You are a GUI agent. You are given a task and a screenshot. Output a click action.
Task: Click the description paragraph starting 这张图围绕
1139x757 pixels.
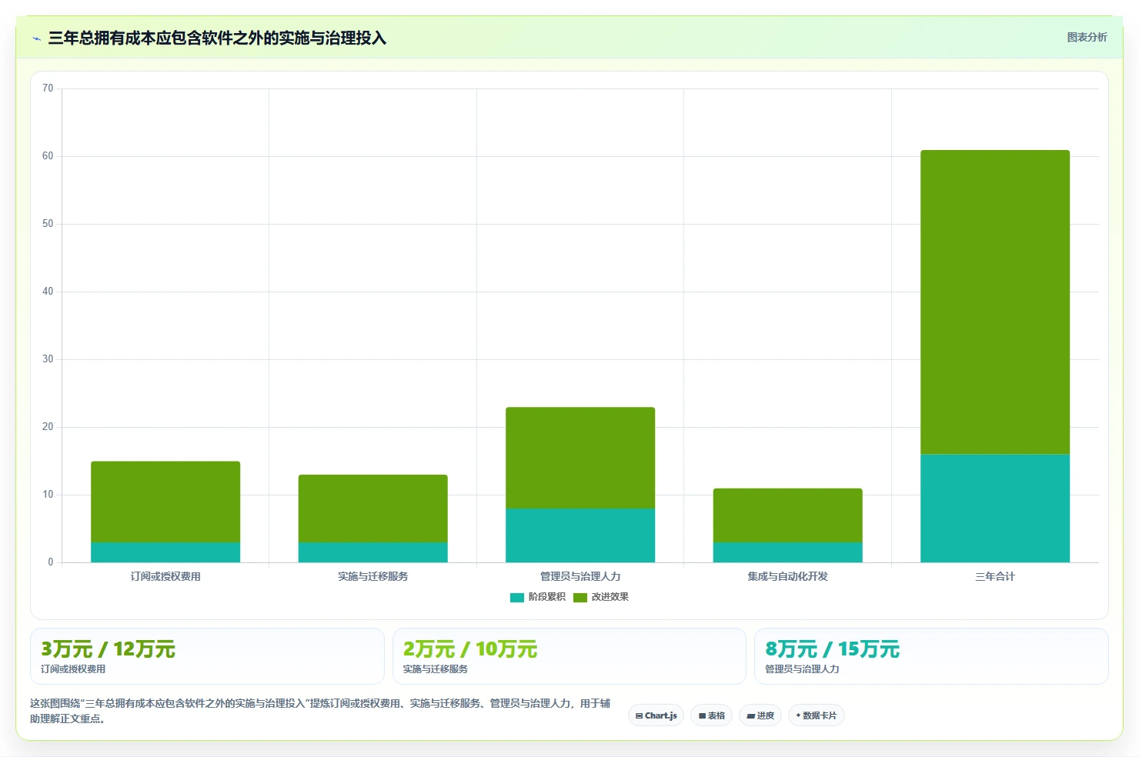(x=320, y=711)
